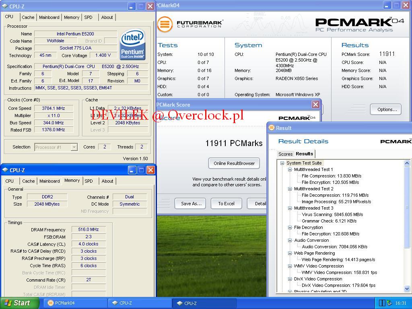Viewport: 412px width, 309px height.
Task: Open About tab in top CPU-Z window
Action: pyautogui.click(x=107, y=17)
